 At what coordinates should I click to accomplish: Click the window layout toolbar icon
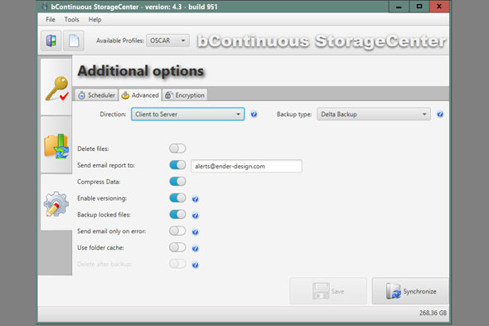pyautogui.click(x=51, y=41)
